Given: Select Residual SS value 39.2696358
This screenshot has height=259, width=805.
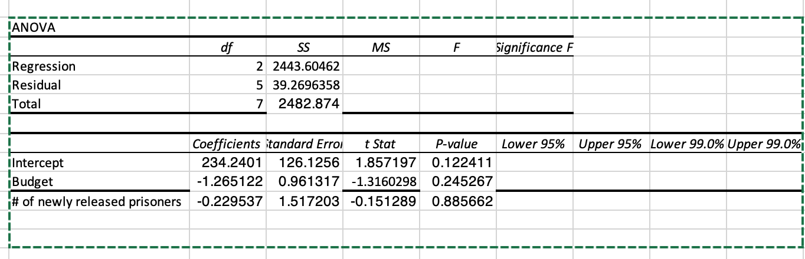Looking at the screenshot, I should [305, 85].
